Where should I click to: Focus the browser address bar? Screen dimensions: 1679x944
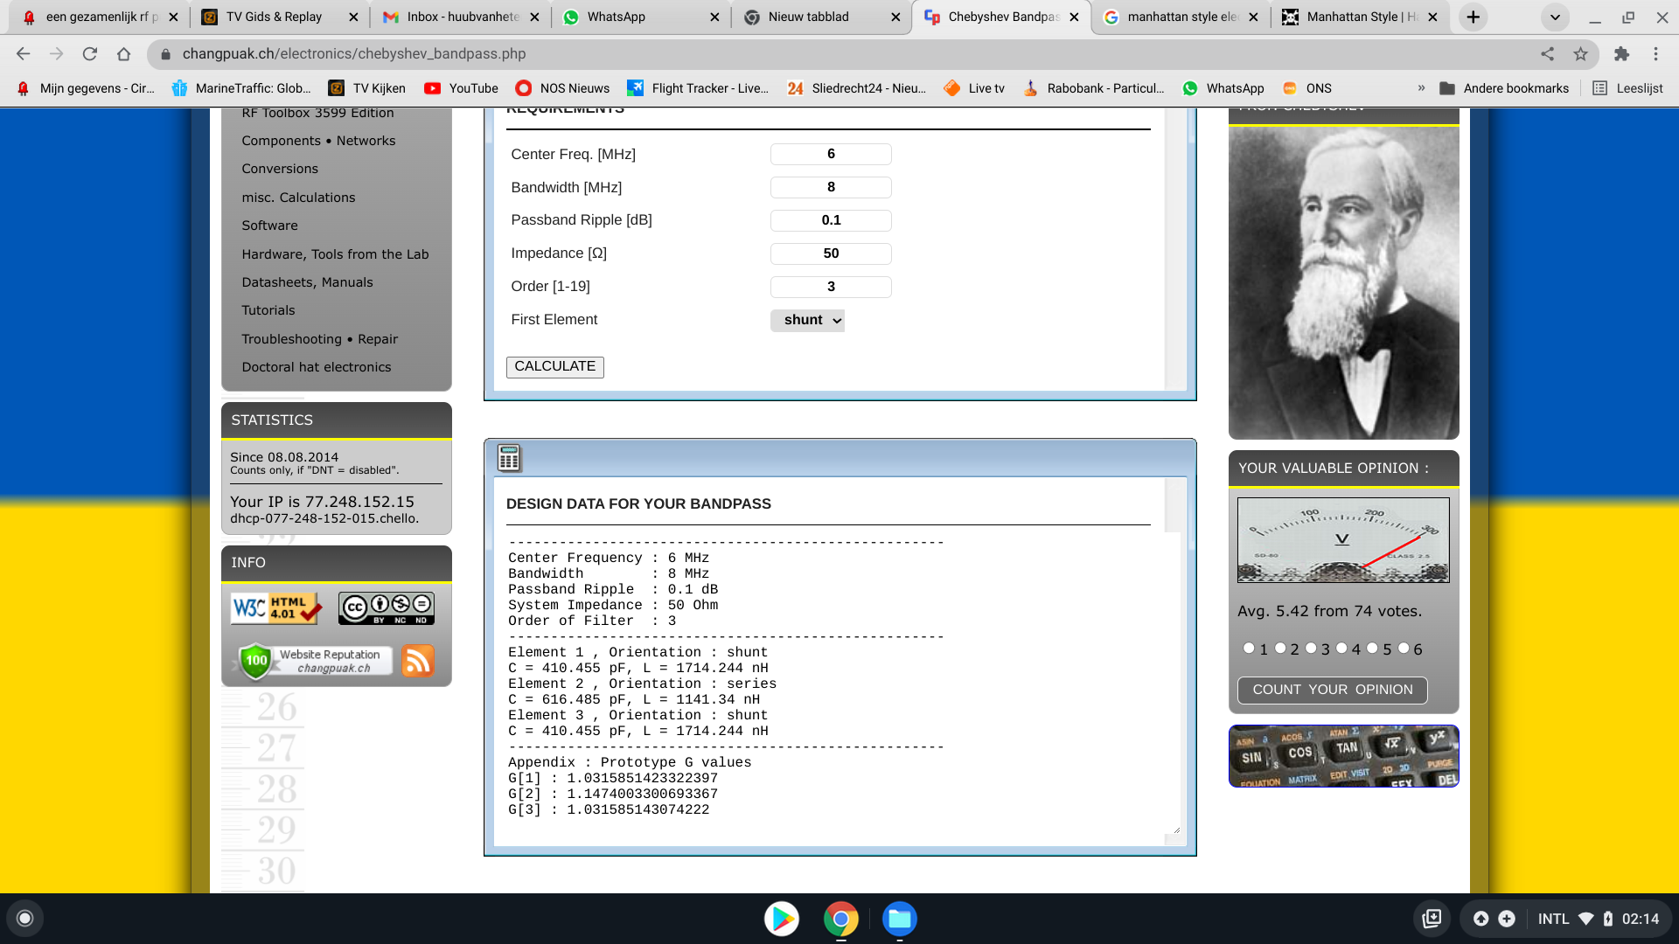coord(839,54)
